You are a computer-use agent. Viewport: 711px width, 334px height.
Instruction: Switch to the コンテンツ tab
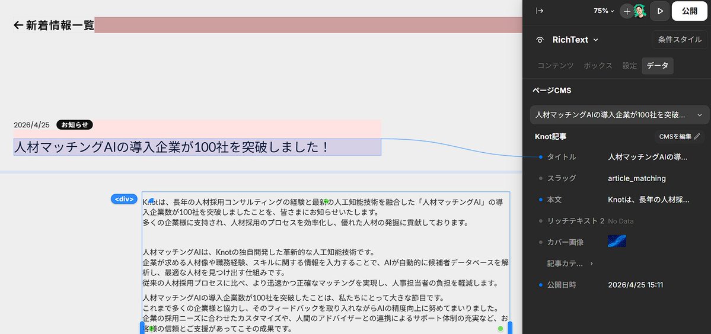pyautogui.click(x=556, y=66)
